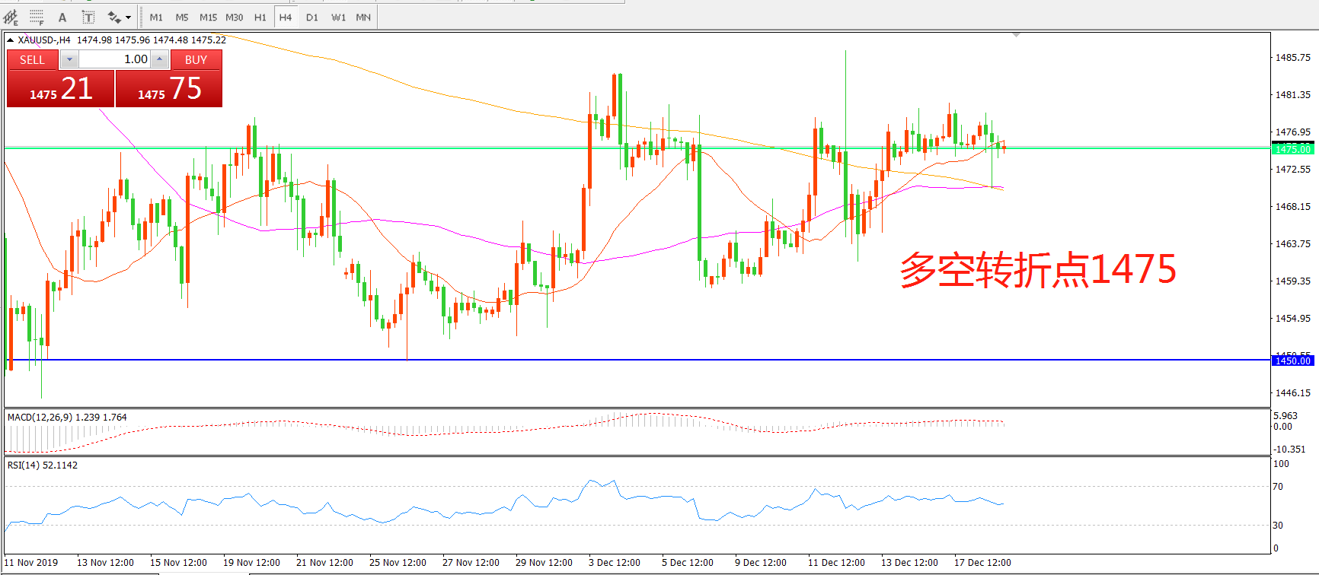Switch chart to M15 timeframe
1319x575 pixels.
[208, 17]
